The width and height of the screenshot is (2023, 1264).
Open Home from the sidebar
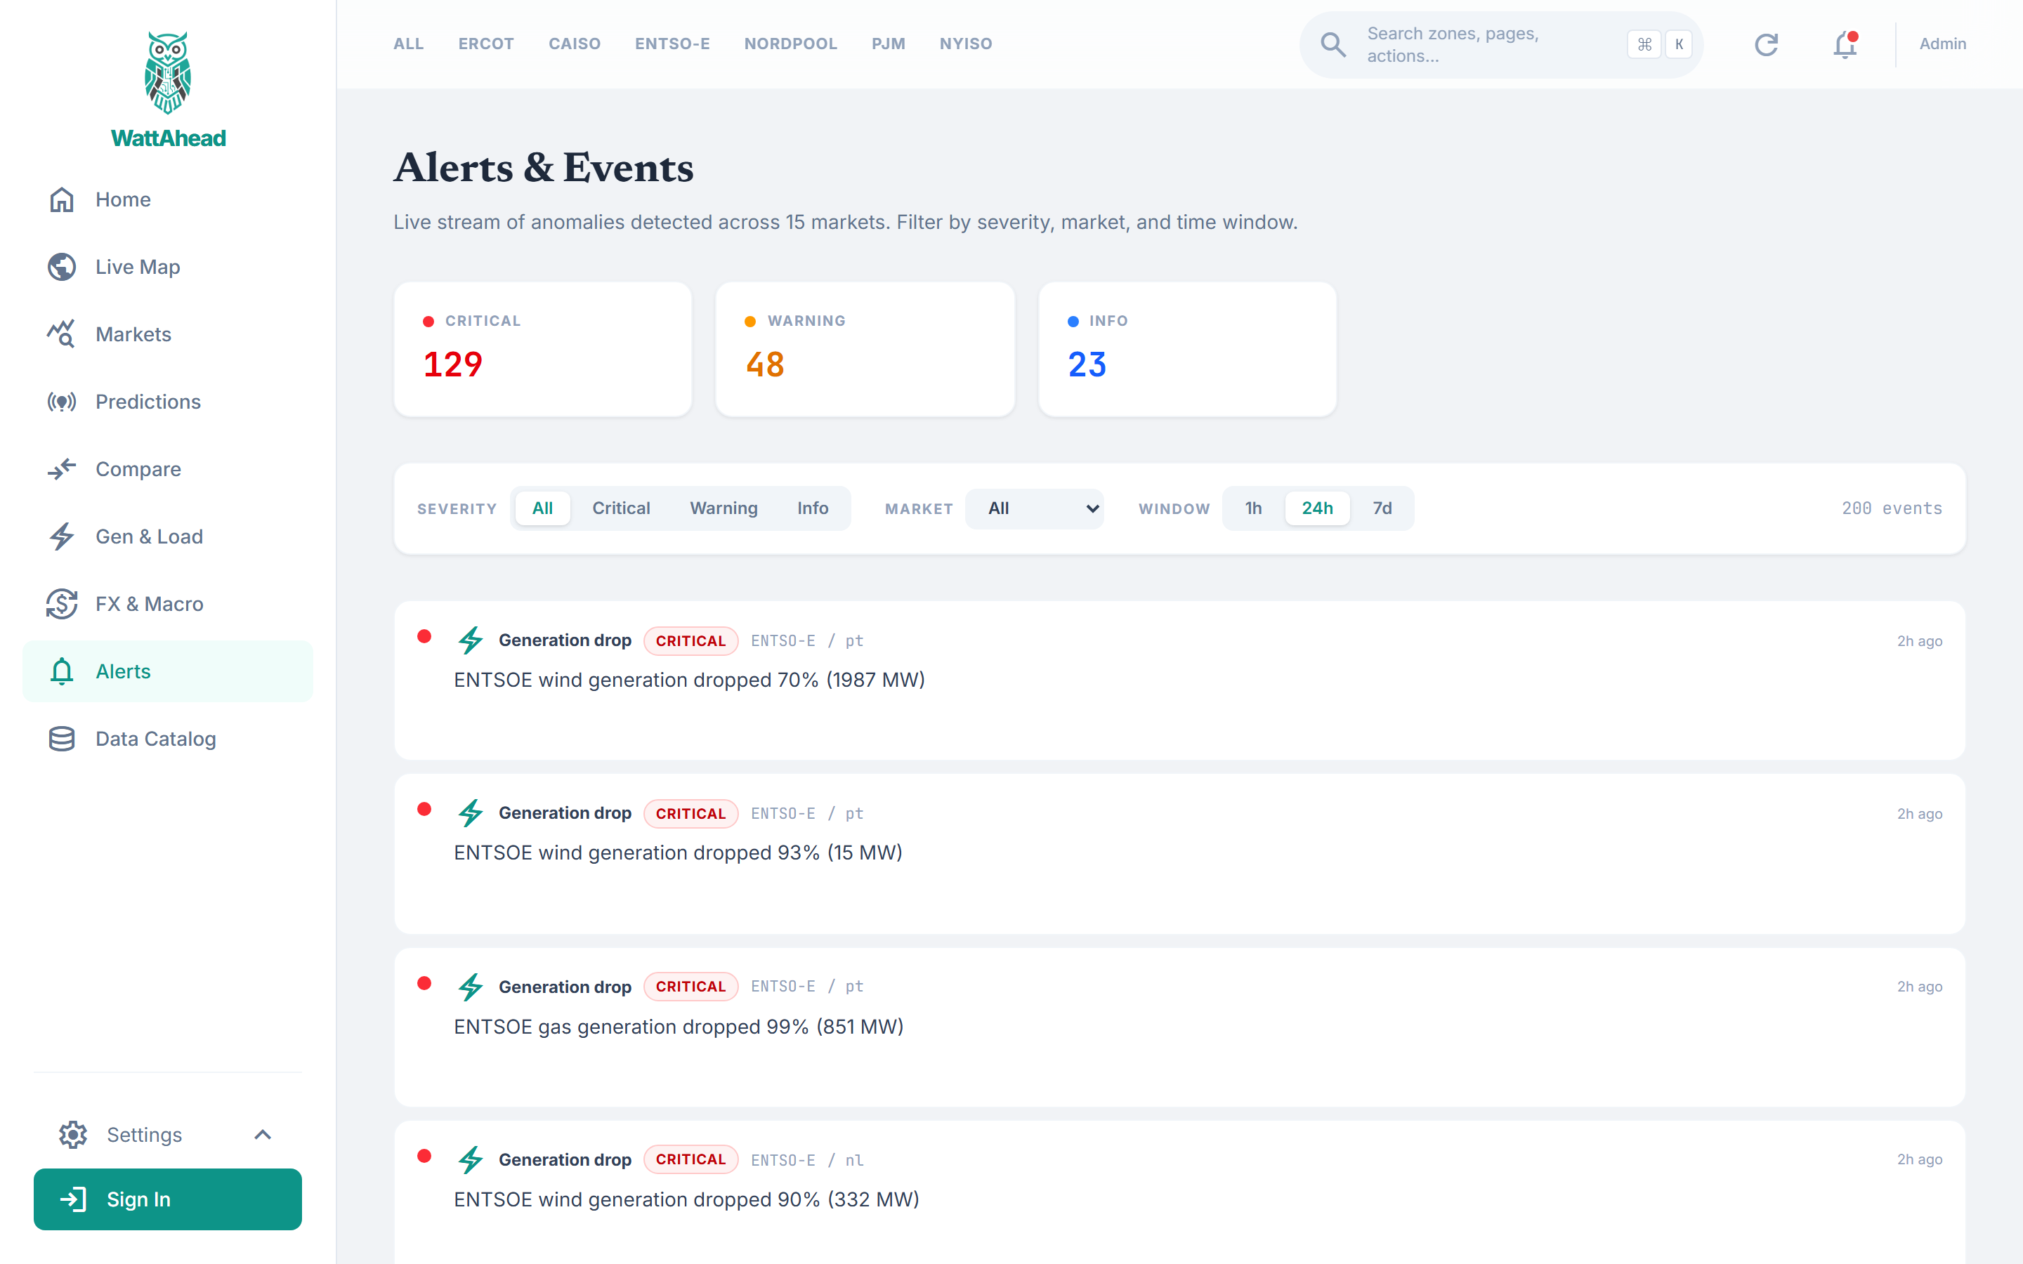pos(167,200)
